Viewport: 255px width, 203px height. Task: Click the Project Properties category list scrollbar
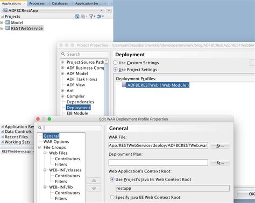tap(106, 87)
